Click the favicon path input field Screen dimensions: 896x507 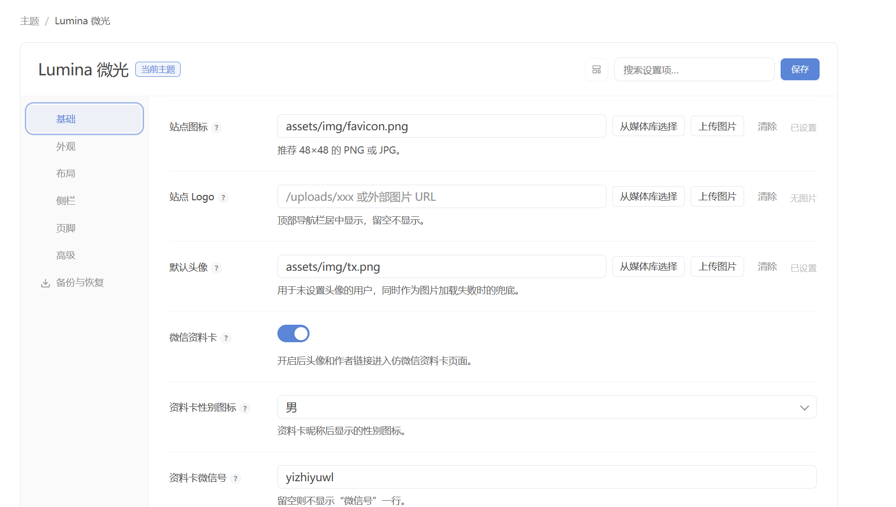tap(441, 126)
